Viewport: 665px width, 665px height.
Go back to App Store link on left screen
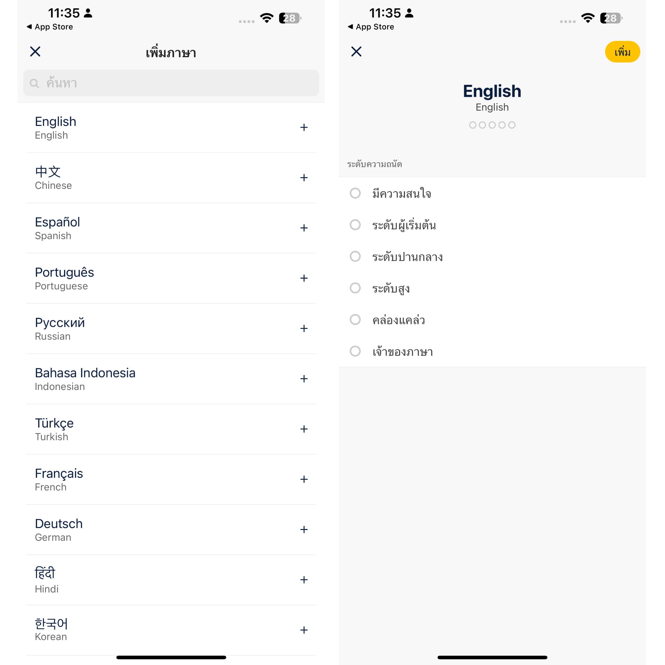(50, 27)
